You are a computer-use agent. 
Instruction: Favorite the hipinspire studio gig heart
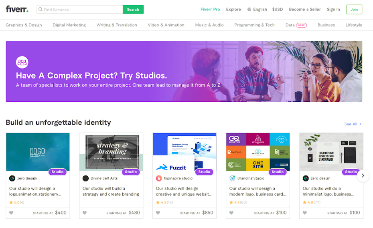pyautogui.click(x=158, y=213)
